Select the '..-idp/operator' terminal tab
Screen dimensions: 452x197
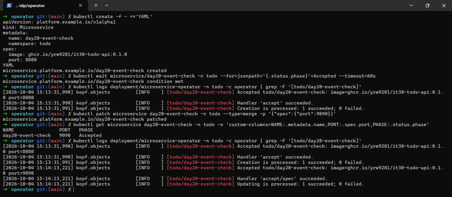pos(46,5)
